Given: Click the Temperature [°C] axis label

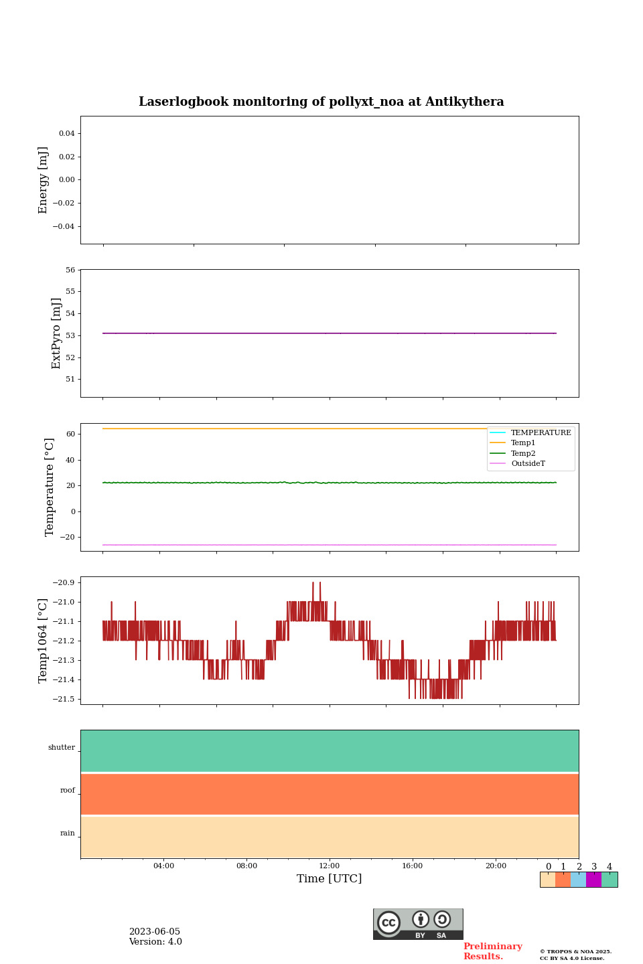Looking at the screenshot, I should pyautogui.click(x=50, y=487).
